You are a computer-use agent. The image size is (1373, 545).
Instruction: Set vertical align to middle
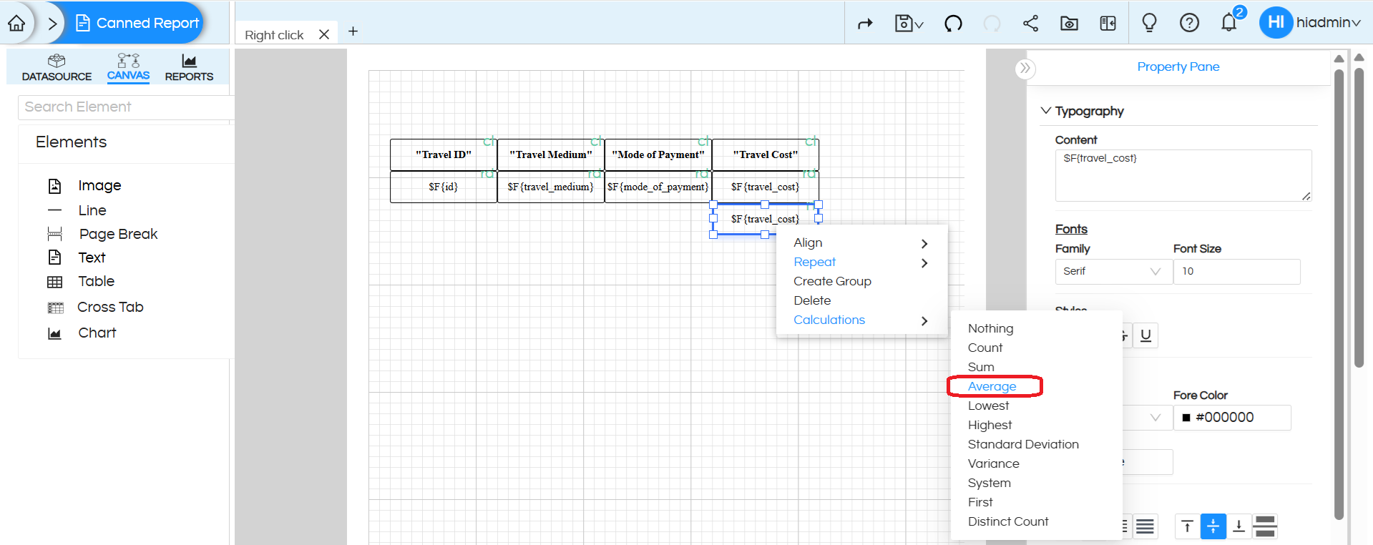[1213, 527]
